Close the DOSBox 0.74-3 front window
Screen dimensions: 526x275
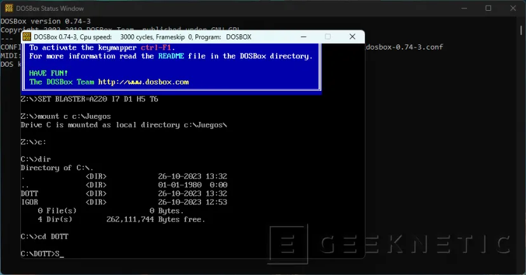pyautogui.click(x=352, y=37)
